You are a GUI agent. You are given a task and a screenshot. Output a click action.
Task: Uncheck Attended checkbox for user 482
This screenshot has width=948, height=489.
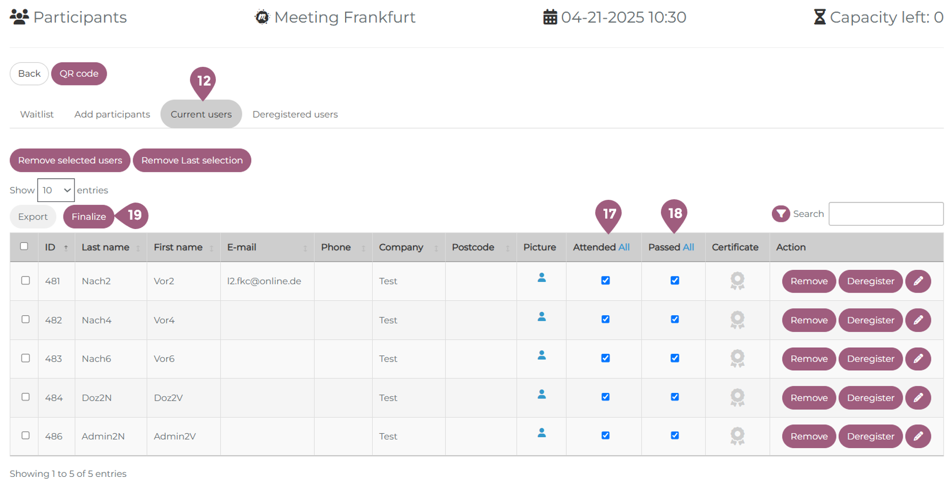point(605,320)
